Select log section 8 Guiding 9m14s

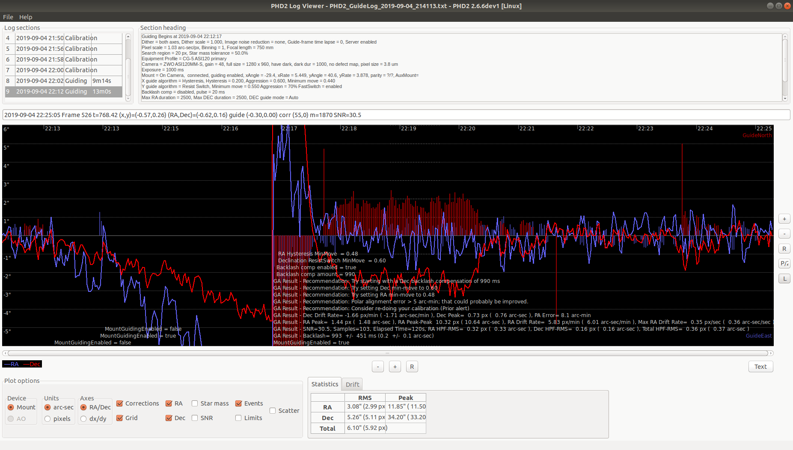click(x=63, y=81)
